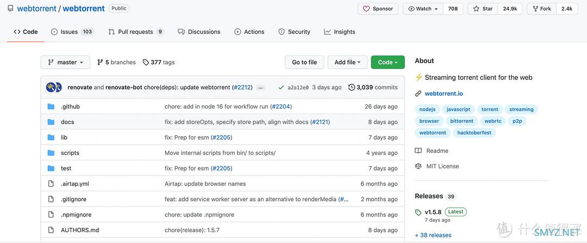587x243 pixels.
Task: Click the lightning bolt emoji in About
Action: [419, 78]
